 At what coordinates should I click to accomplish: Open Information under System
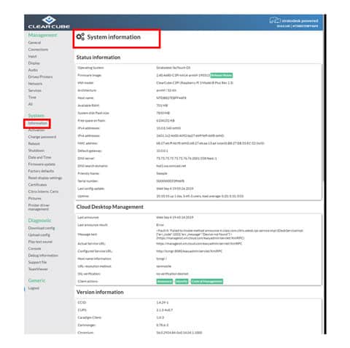[37, 123]
